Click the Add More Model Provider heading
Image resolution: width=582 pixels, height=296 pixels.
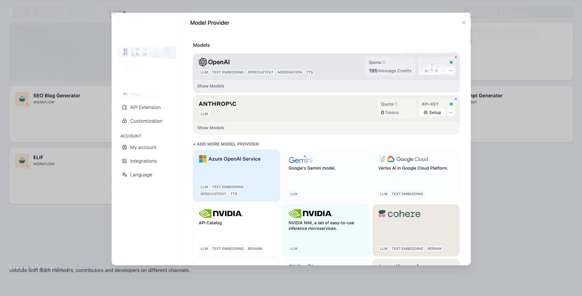pyautogui.click(x=226, y=144)
